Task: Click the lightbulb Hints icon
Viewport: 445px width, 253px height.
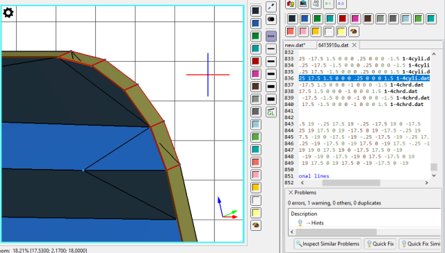Action: pos(300,223)
